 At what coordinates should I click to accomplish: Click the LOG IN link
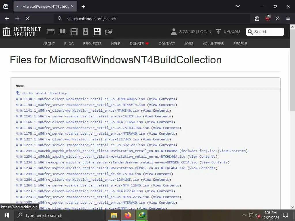[x=205, y=32]
